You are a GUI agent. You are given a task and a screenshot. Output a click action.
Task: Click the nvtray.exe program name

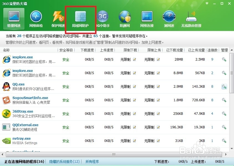22,138
